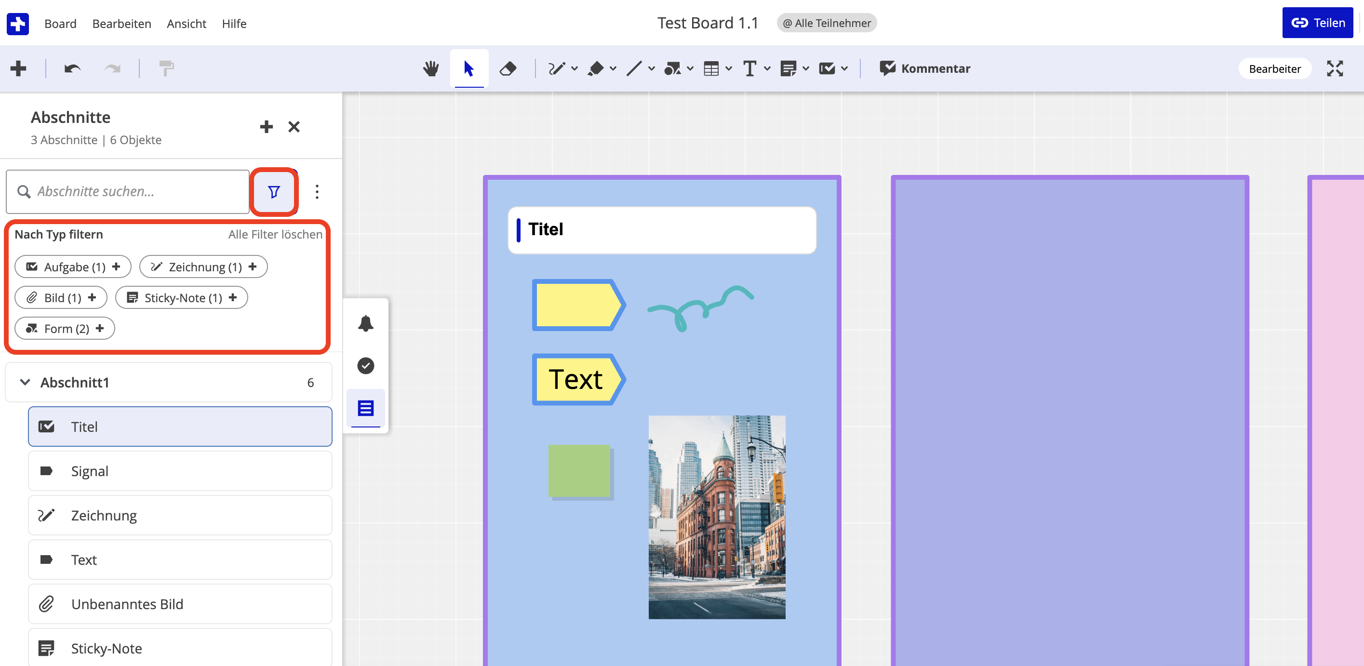This screenshot has height=666, width=1364.
Task: Click the Test Board 1.1 title
Action: pos(708,23)
